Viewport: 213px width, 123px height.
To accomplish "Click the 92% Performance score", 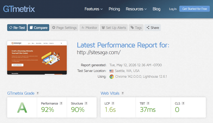I will tap(48, 110).
